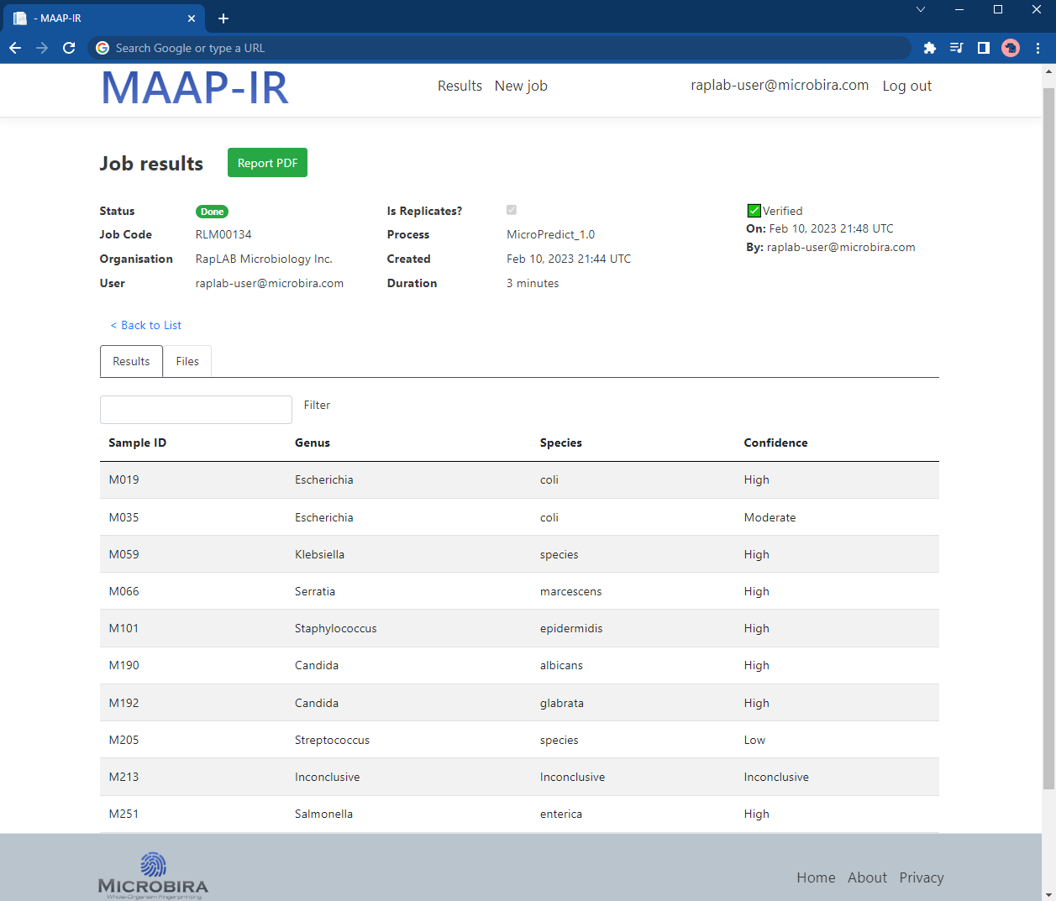1056x901 pixels.
Task: Open the New job navigation link
Action: [521, 86]
